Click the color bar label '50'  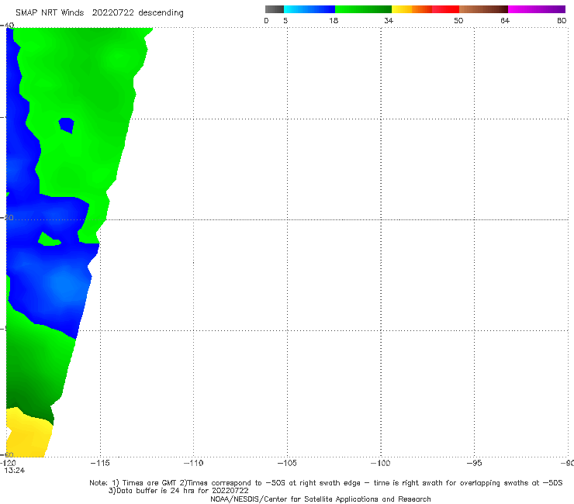coord(458,20)
